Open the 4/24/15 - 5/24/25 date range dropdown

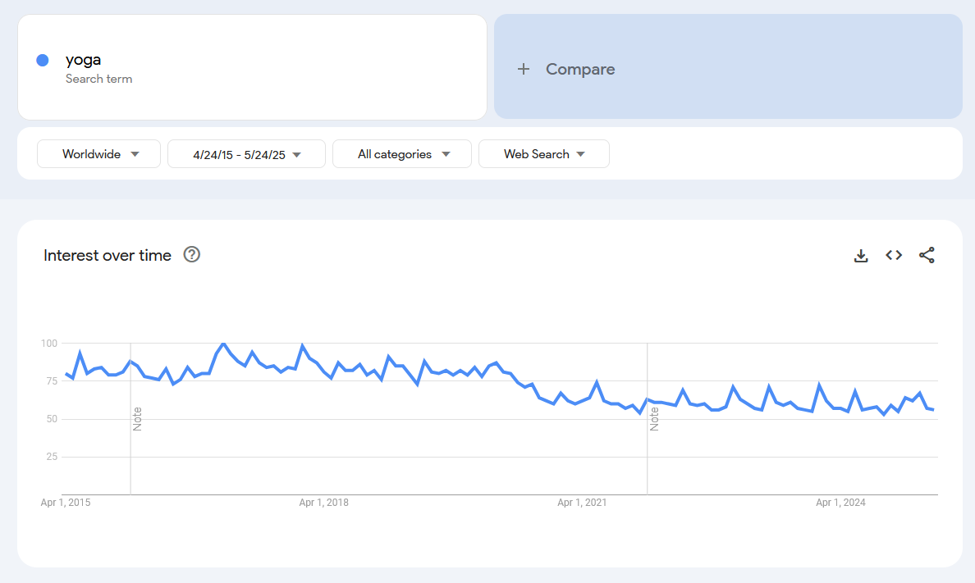pyautogui.click(x=246, y=154)
